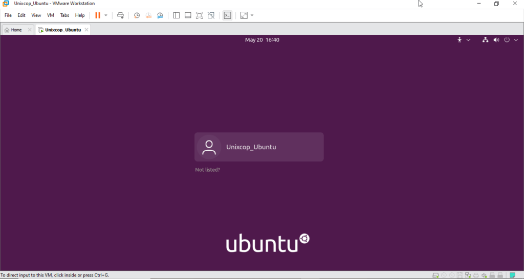
Task: Open the snapshot manager
Action: pos(160,15)
